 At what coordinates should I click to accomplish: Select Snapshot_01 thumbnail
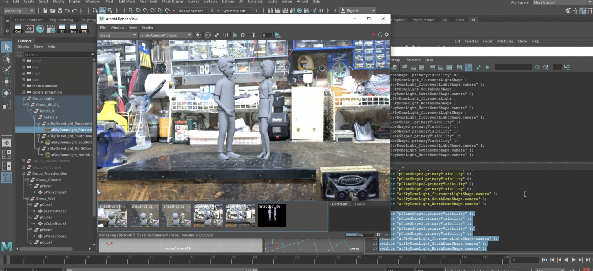click(112, 215)
